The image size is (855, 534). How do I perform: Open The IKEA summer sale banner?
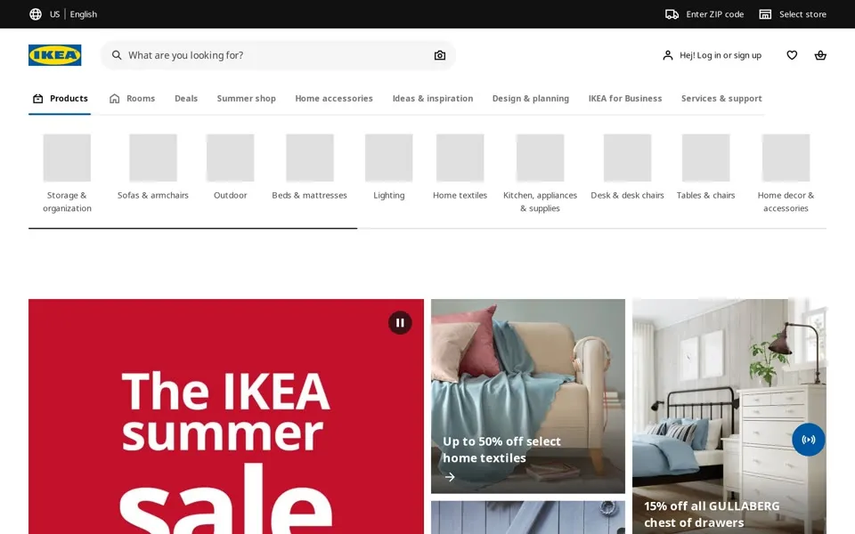click(x=225, y=417)
